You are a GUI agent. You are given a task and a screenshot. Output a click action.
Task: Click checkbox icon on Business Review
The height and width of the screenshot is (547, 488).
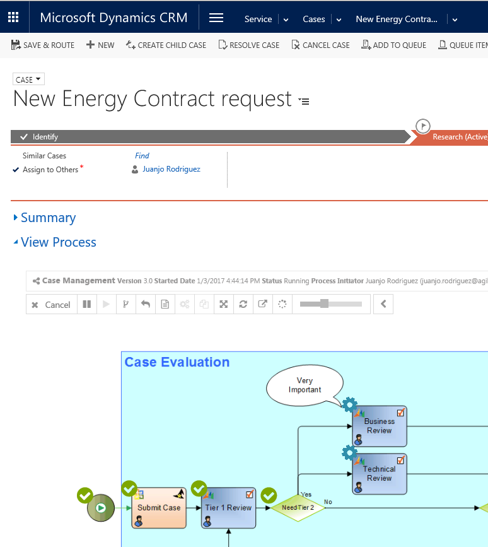(401, 413)
